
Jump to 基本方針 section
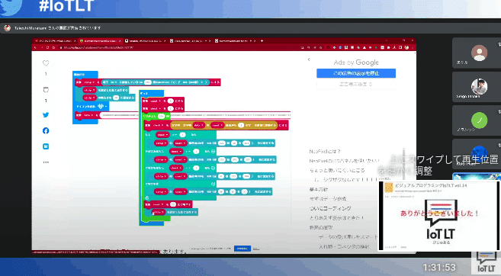point(318,189)
